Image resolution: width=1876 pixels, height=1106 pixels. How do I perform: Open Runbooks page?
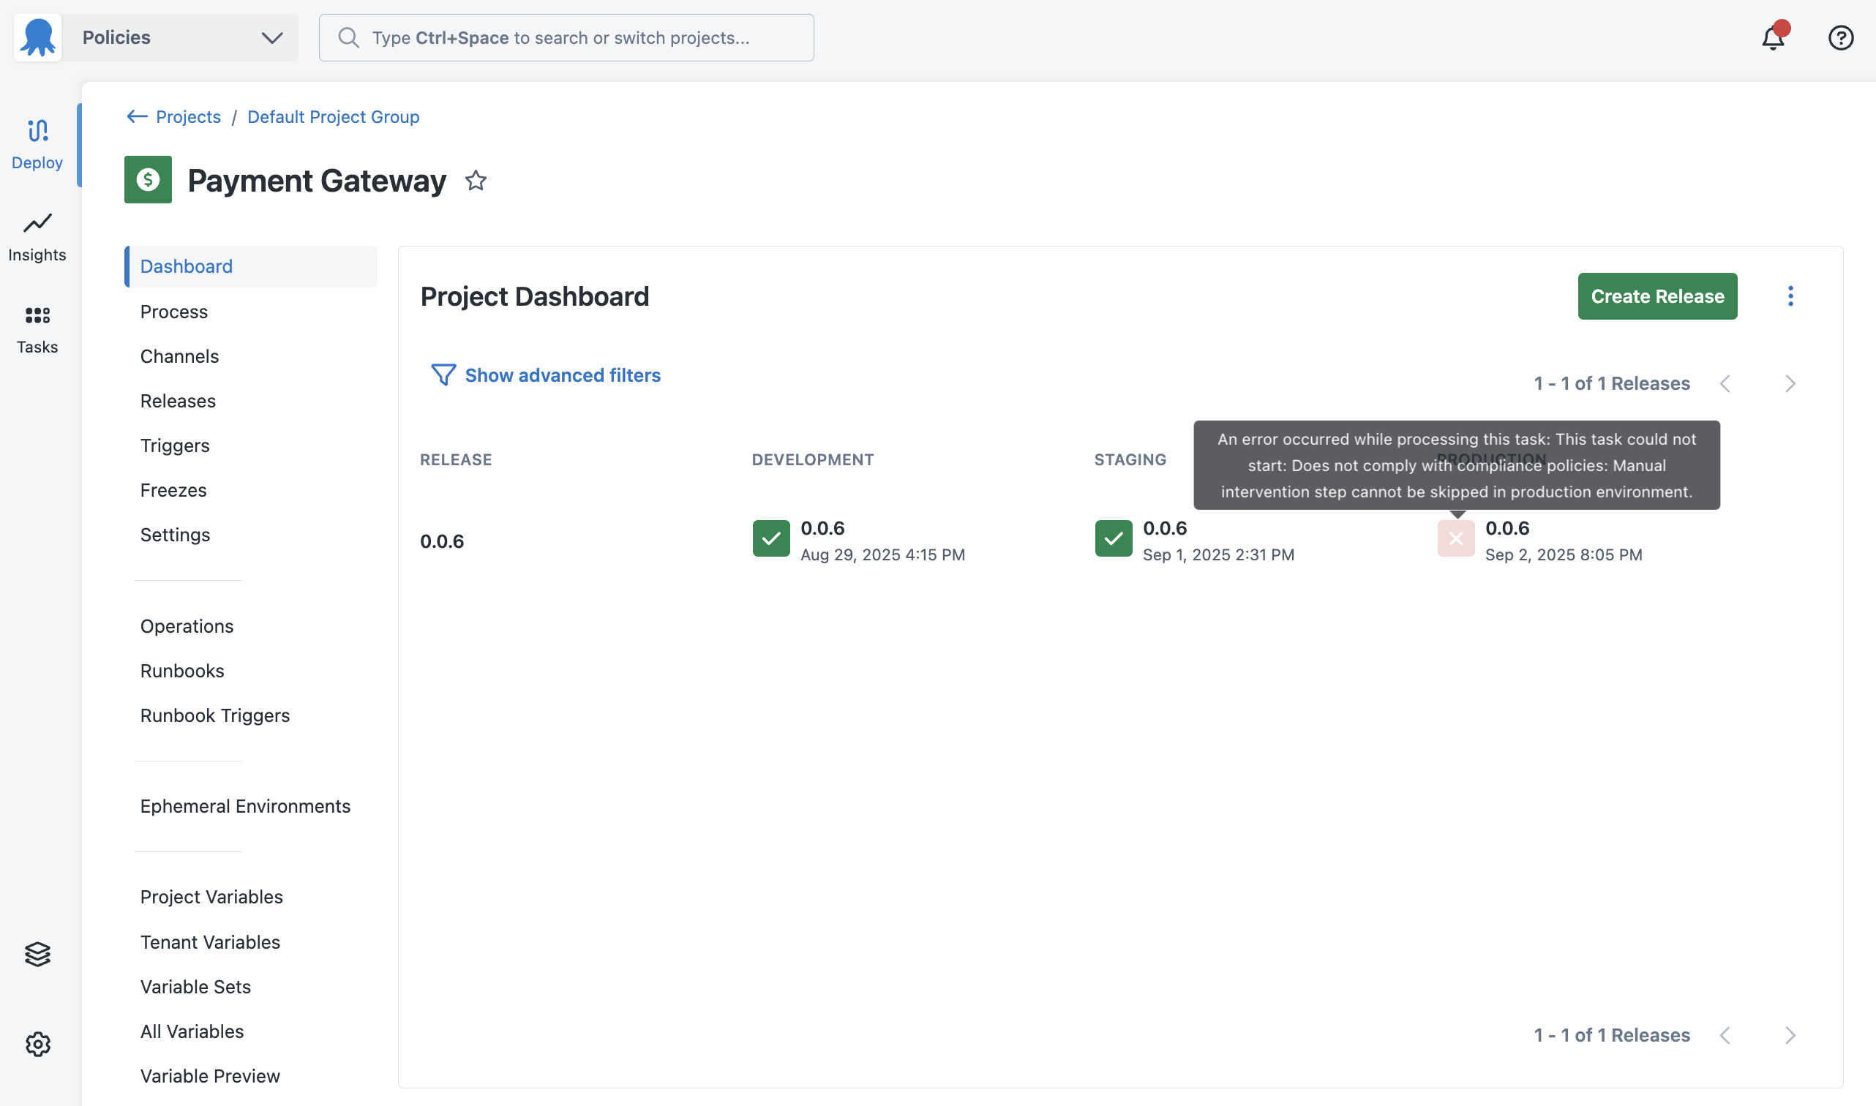click(183, 671)
